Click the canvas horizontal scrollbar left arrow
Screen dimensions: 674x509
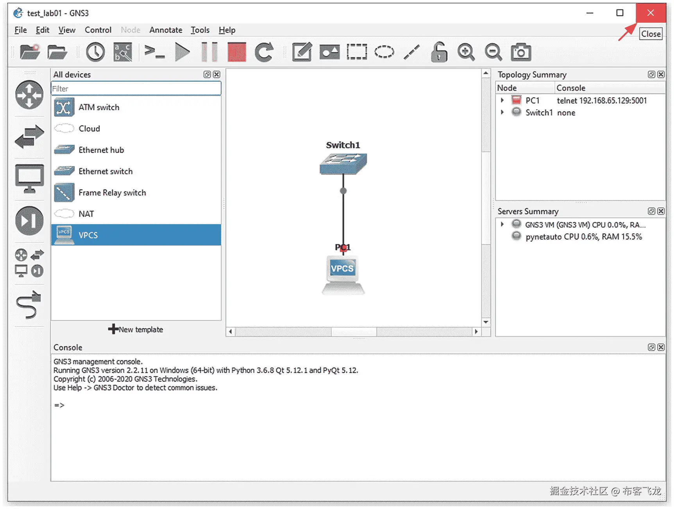231,332
